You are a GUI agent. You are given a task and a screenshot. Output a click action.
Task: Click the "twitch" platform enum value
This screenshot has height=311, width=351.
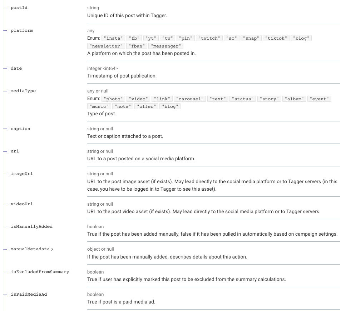click(209, 38)
